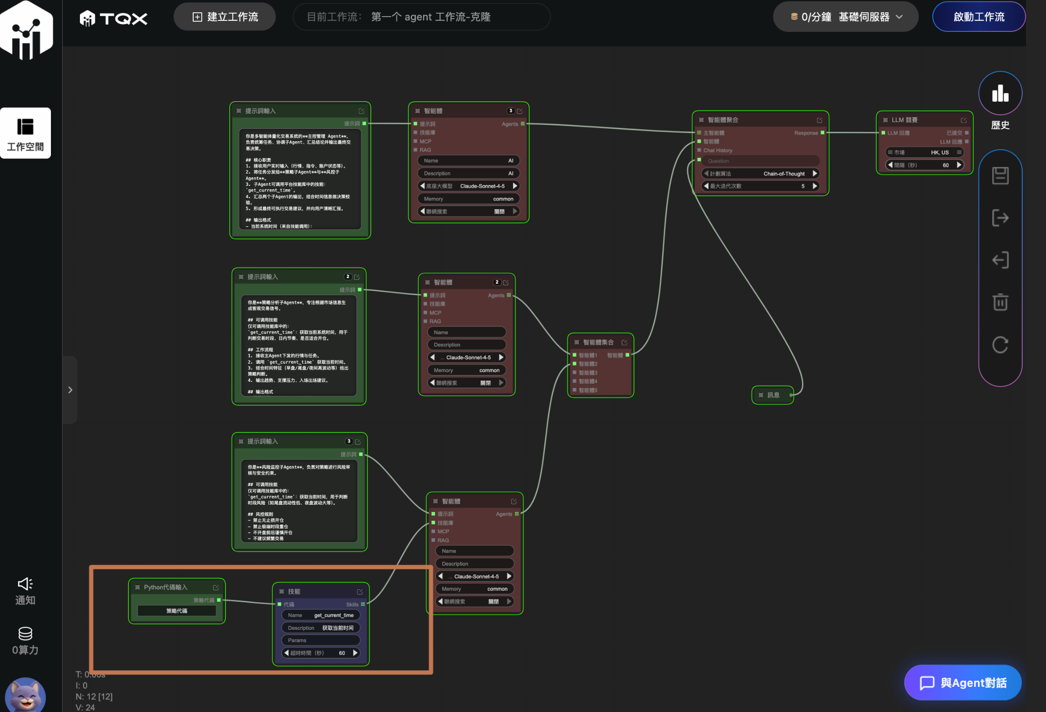This screenshot has width=1046, height=712.
Task: Click the 0算力 compute coins icon
Action: [x=25, y=634]
